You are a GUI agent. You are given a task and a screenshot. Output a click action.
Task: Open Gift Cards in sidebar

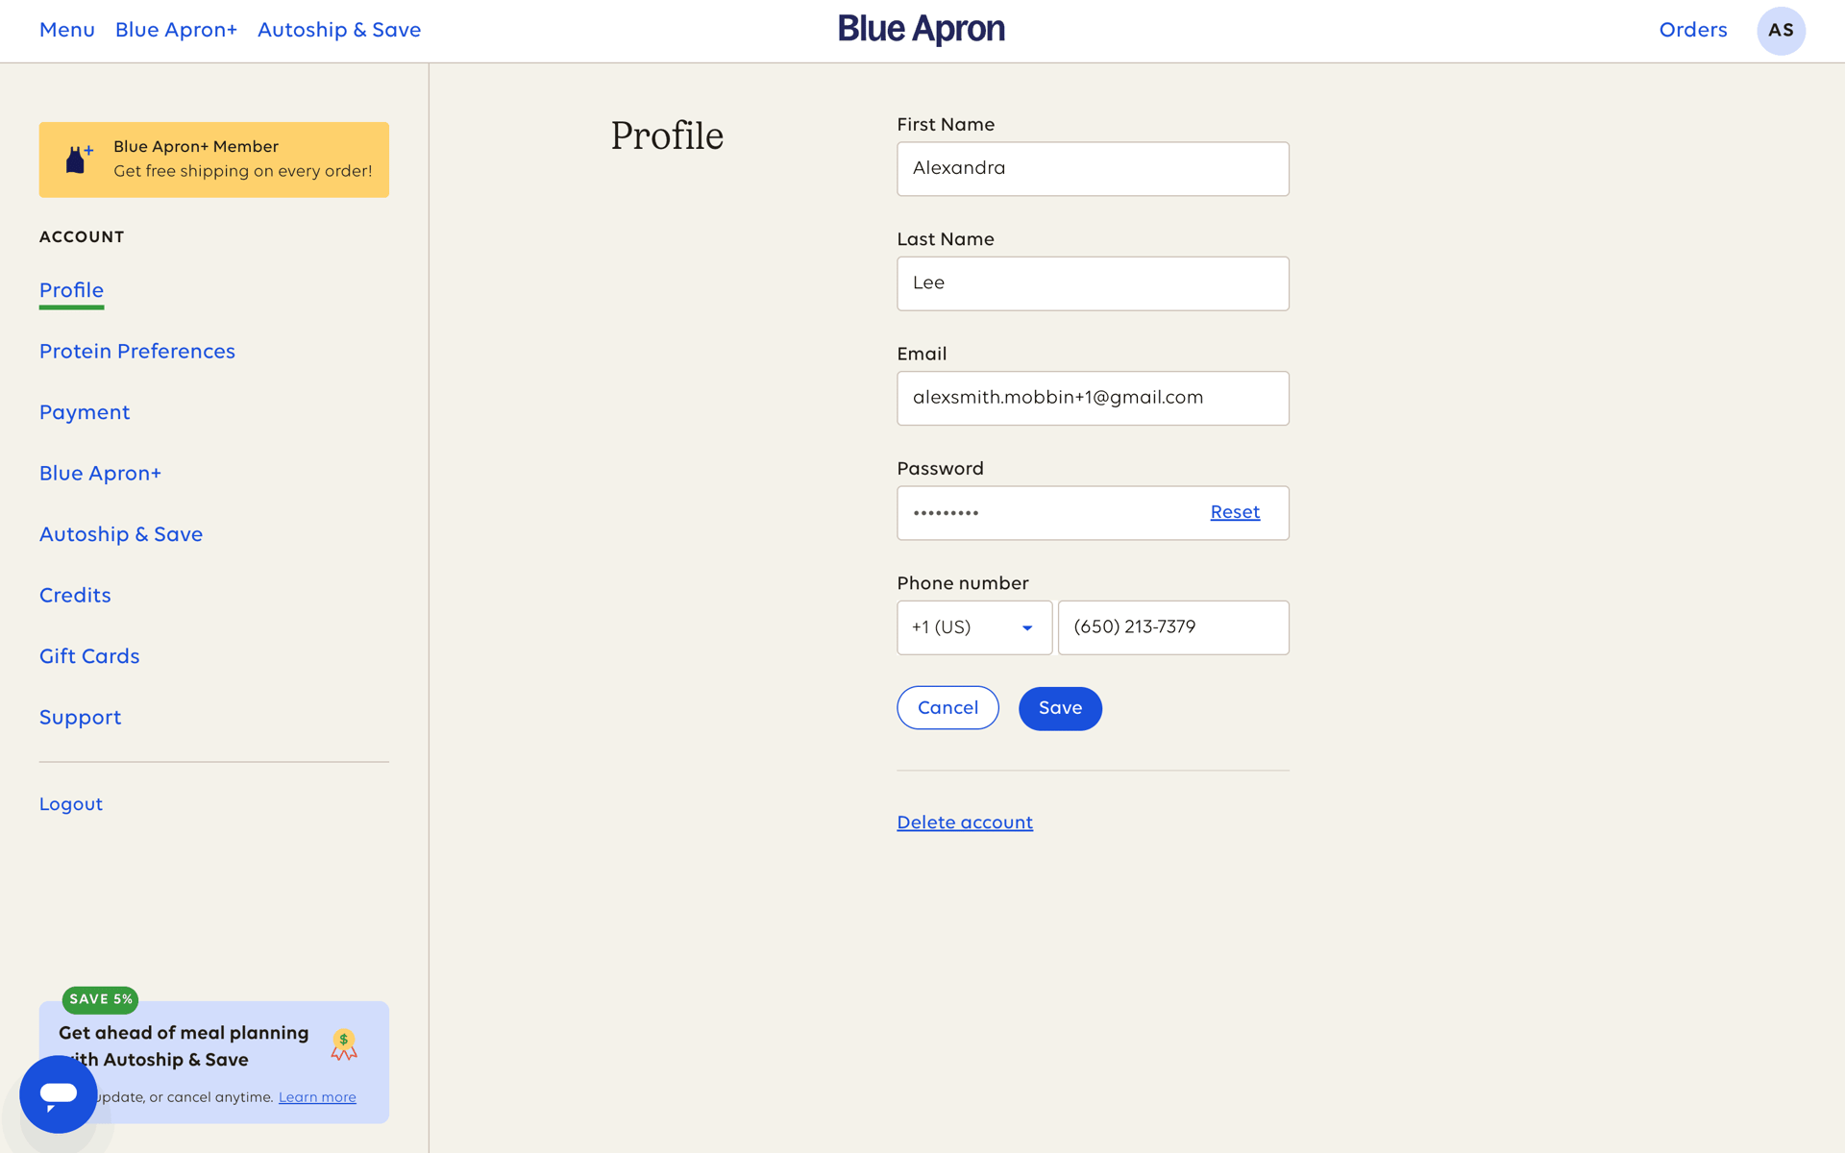tap(89, 656)
